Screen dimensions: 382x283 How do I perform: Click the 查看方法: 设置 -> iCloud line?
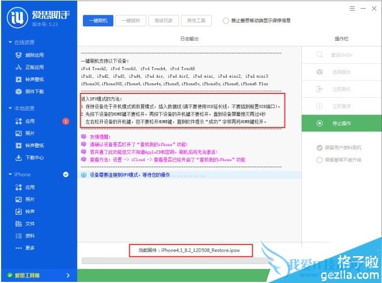tap(167, 159)
